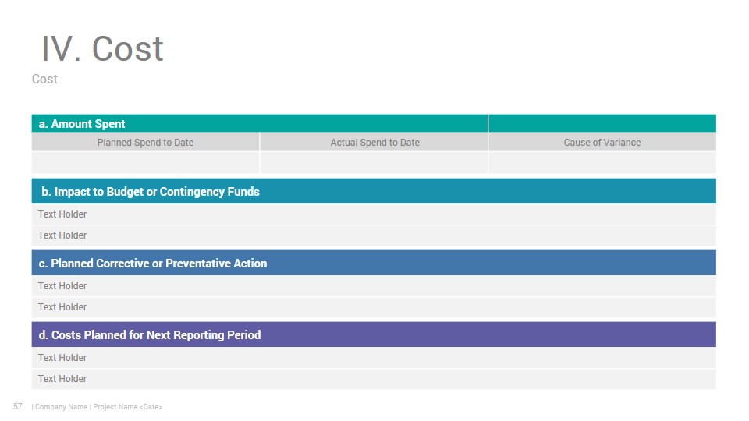Click second Text Holder under Impact to Budget
Viewport: 749px width, 421px height.
[374, 235]
